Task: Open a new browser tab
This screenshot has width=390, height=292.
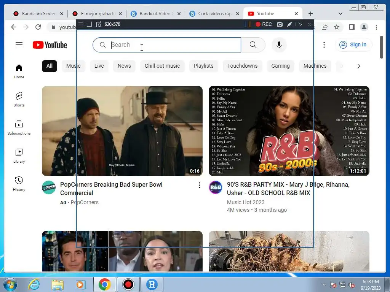Action: [311, 14]
